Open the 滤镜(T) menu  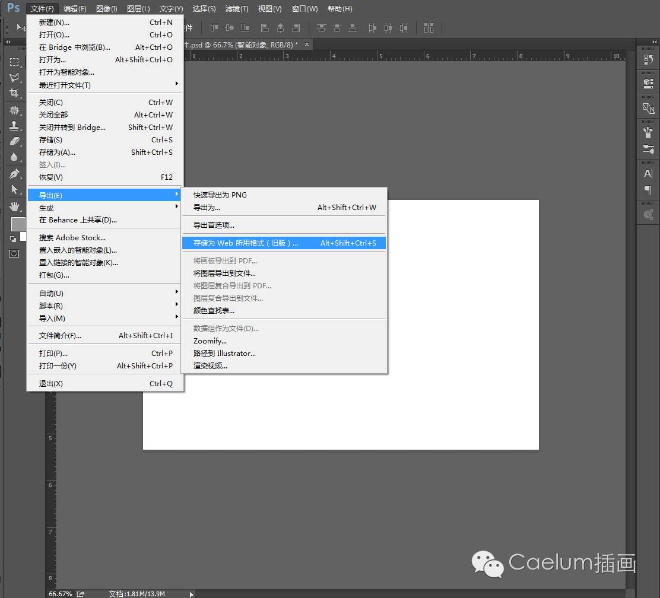tap(236, 8)
